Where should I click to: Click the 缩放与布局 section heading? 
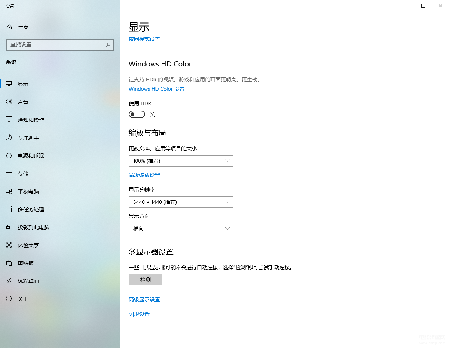click(147, 133)
